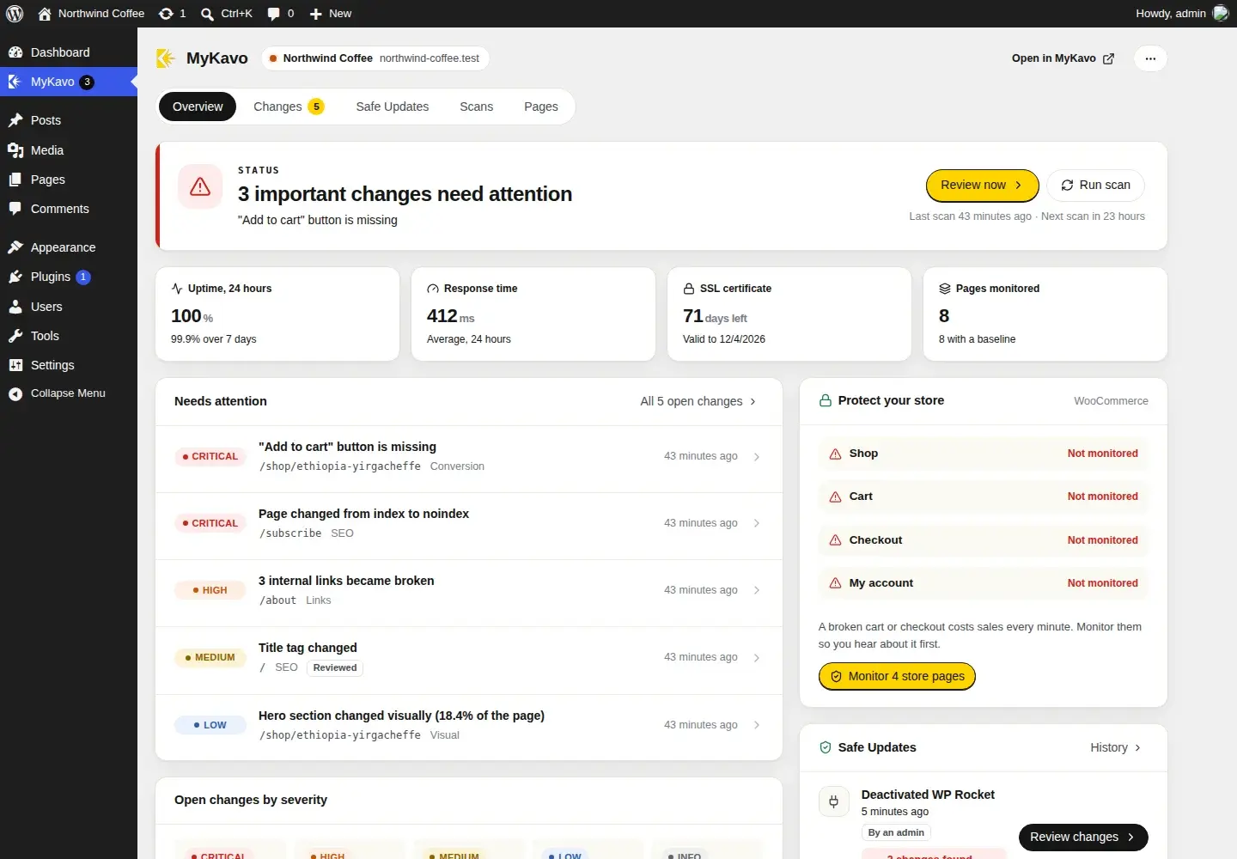The image size is (1237, 859).
Task: Open the three-dot more options menu
Action: [x=1150, y=58]
